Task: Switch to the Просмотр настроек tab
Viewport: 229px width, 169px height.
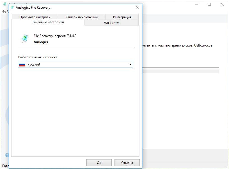Action: coord(35,17)
